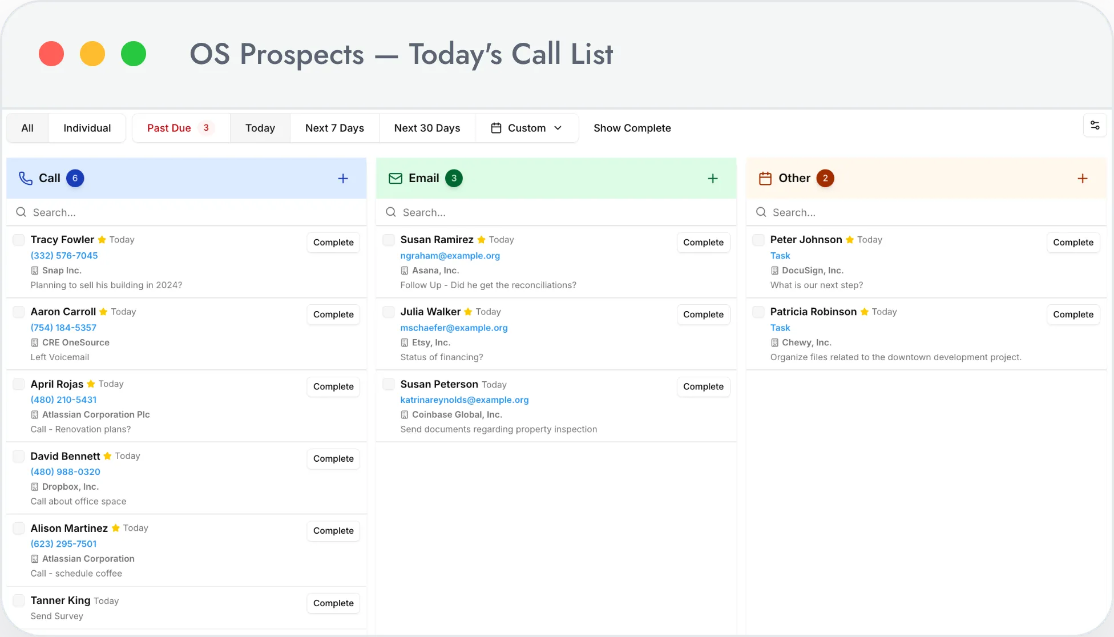Click the building icon beside DocuSign, Inc.
Screen dimensions: 1114x637
click(x=774, y=271)
